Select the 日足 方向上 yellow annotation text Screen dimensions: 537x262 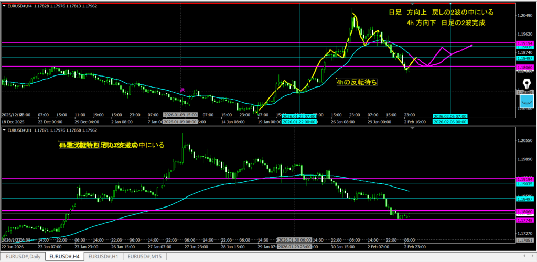coord(441,13)
